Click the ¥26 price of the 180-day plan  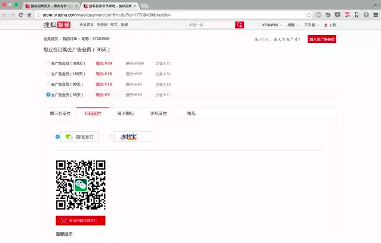pos(104,74)
